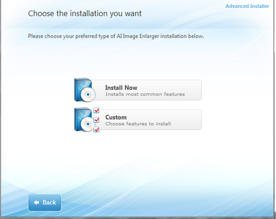The height and width of the screenshot is (219, 276).
Task: Click the Install Now software box icon
Action: point(84,90)
